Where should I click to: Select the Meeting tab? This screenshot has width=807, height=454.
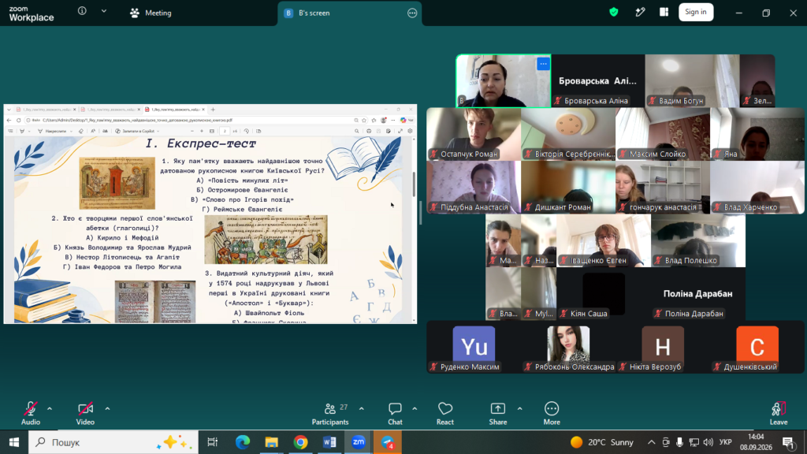pos(151,13)
